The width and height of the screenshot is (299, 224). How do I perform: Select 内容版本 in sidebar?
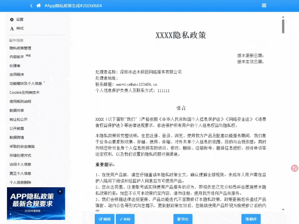click(x=17, y=57)
